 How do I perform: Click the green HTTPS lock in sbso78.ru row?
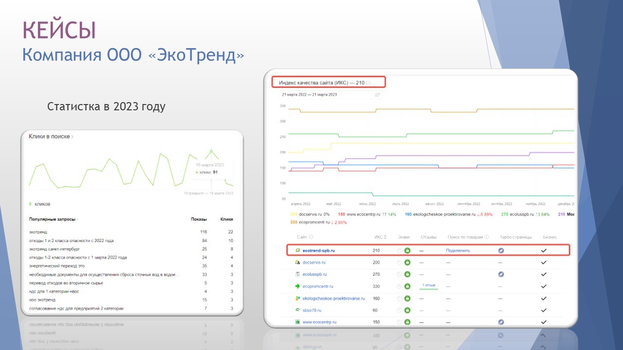[407, 310]
